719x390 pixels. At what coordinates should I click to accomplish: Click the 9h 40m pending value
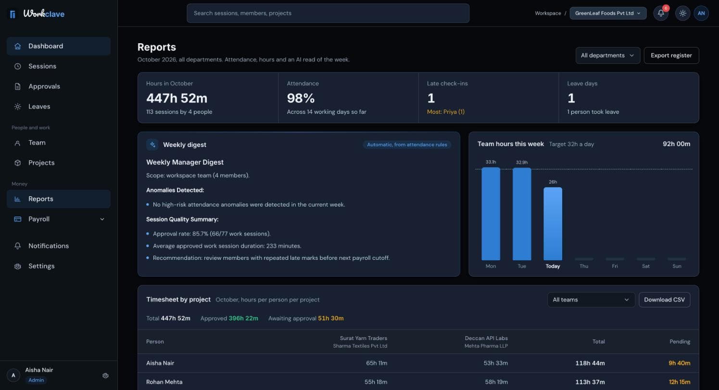pyautogui.click(x=679, y=363)
